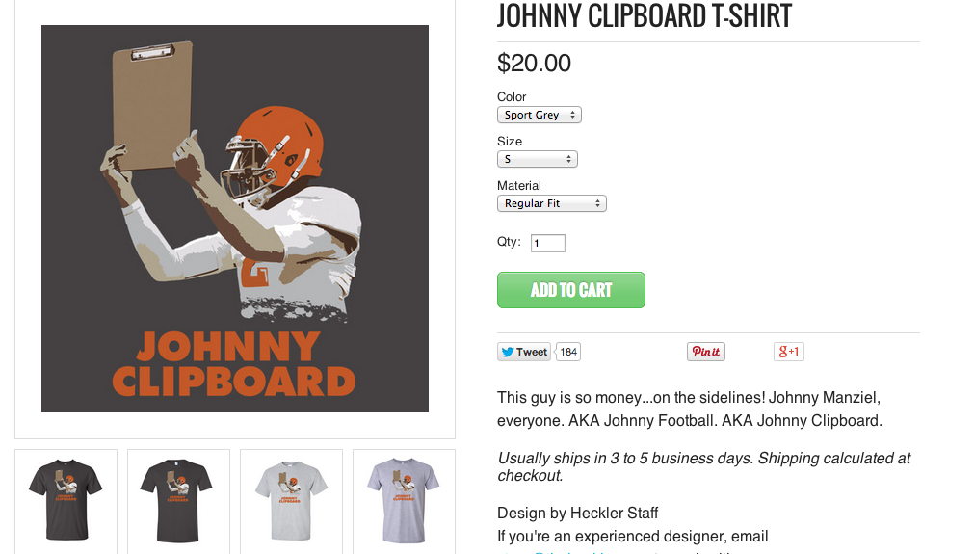Image resolution: width=974 pixels, height=554 pixels.
Task: Click the Material field label
Action: 519,185
